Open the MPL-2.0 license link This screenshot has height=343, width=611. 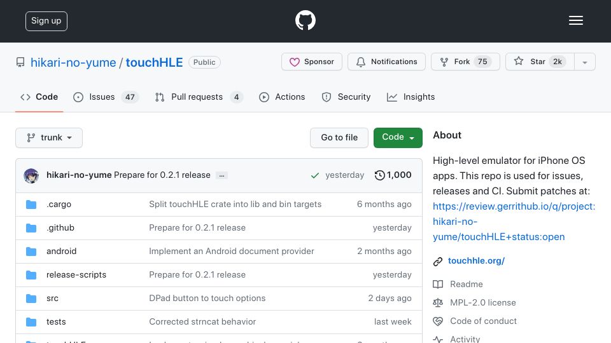483,302
